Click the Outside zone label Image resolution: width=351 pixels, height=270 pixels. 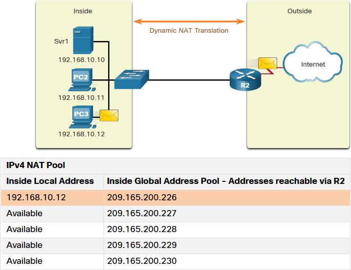pos(300,11)
